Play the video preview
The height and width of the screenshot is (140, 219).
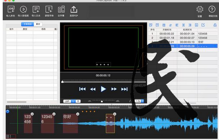(x=103, y=89)
